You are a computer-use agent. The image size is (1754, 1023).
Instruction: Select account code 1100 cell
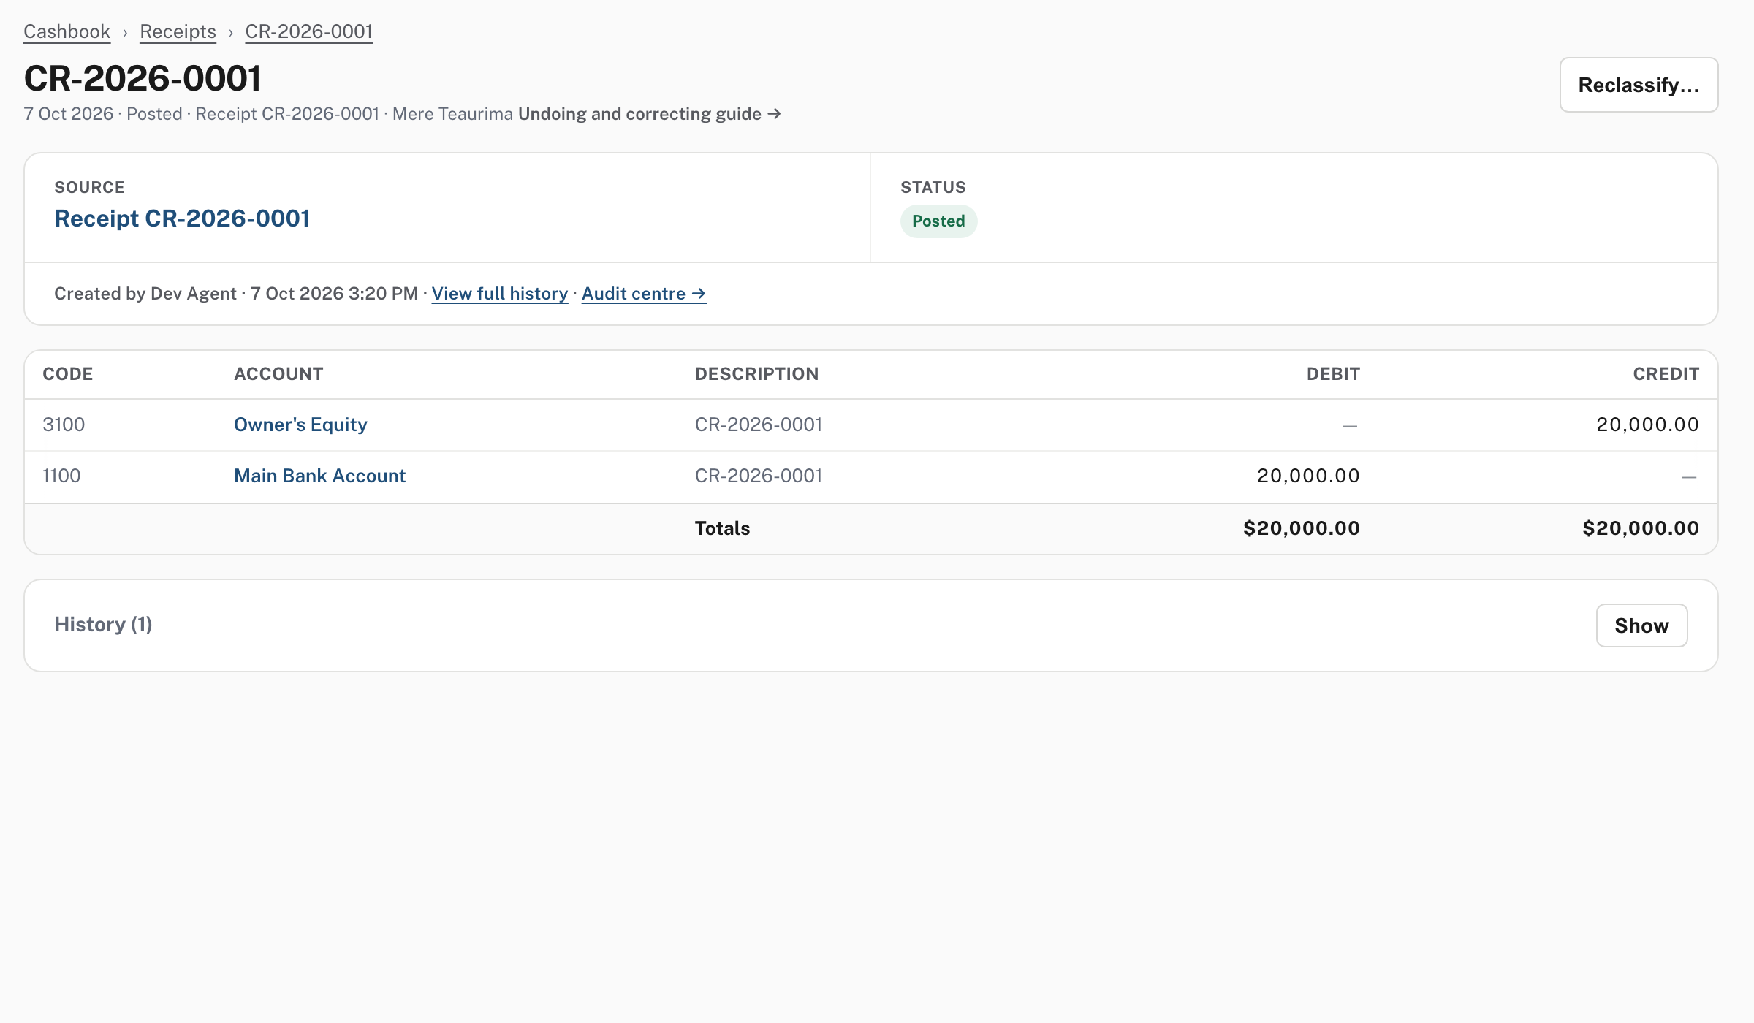[x=61, y=476]
